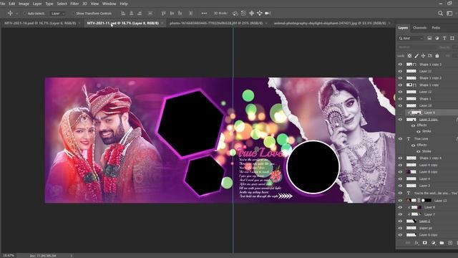Open the File menu
The width and height of the screenshot is (458, 258).
click(3, 4)
